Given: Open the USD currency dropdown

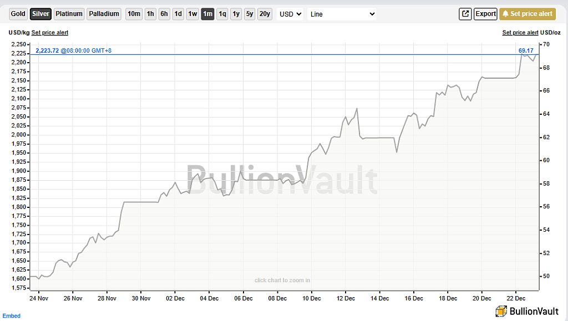Looking at the screenshot, I should (x=290, y=14).
